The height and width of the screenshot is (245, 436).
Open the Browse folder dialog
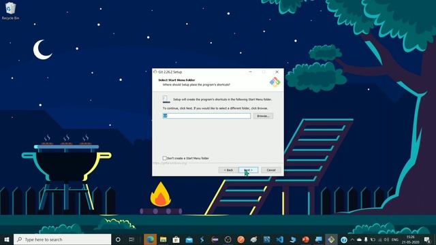point(263,116)
